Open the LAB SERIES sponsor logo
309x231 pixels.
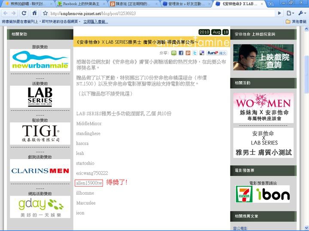40,97
